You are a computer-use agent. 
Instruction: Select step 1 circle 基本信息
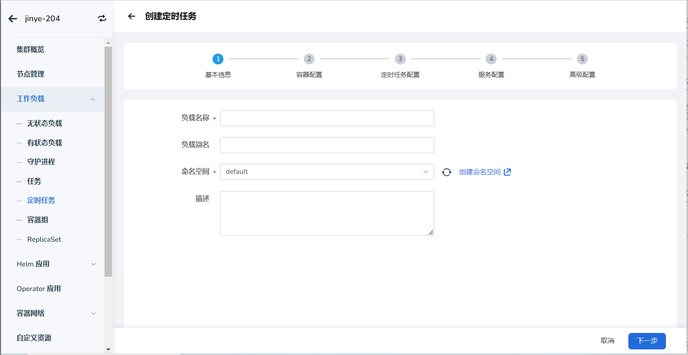(x=218, y=59)
